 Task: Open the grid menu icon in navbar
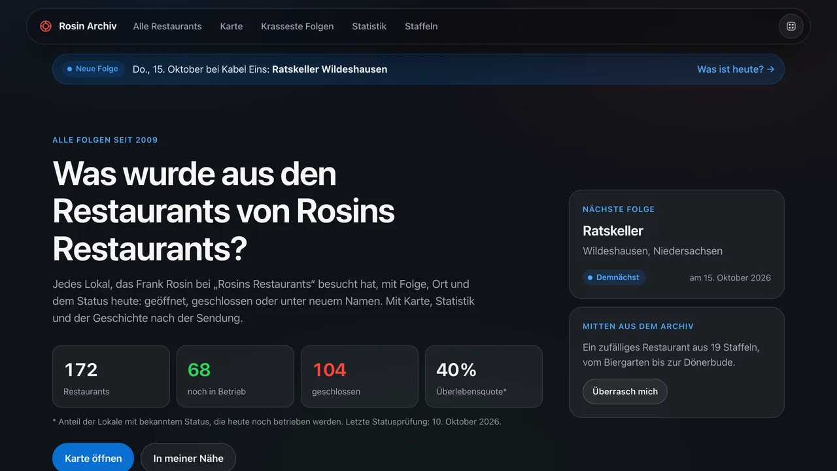(x=791, y=26)
